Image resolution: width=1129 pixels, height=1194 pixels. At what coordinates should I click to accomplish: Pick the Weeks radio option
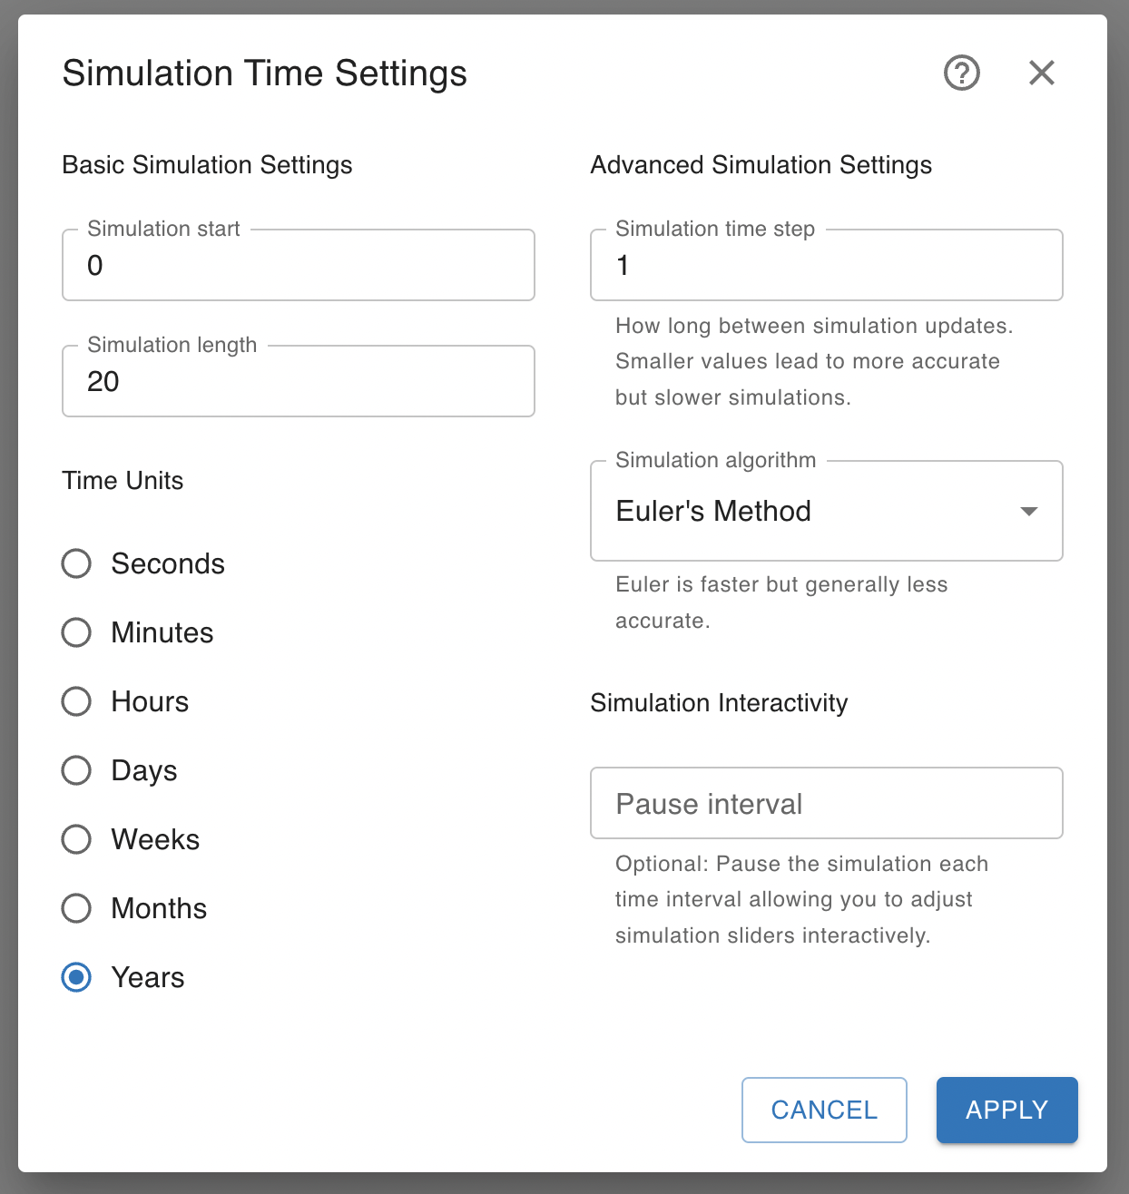[76, 839]
